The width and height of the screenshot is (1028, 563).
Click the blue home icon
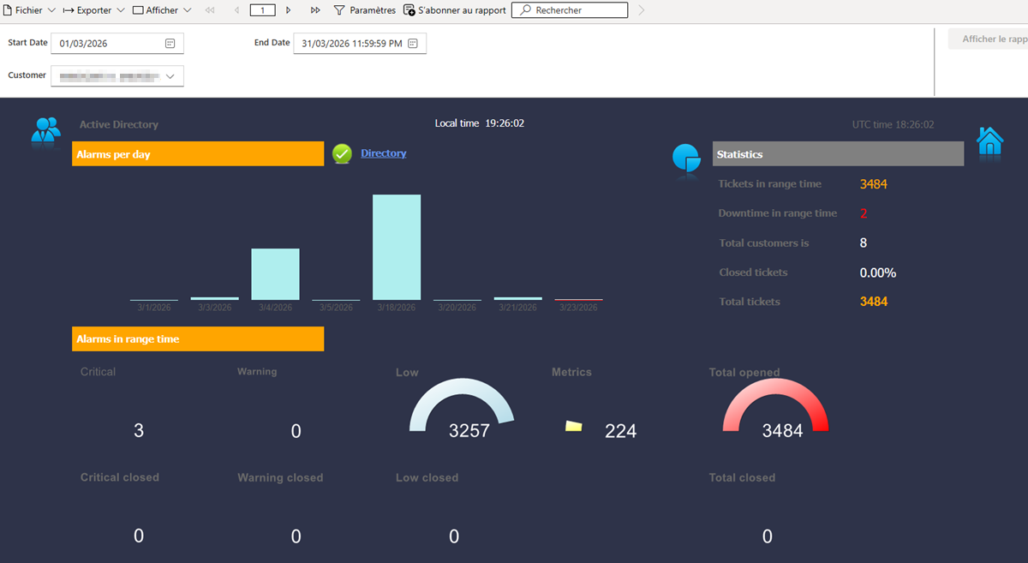989,141
